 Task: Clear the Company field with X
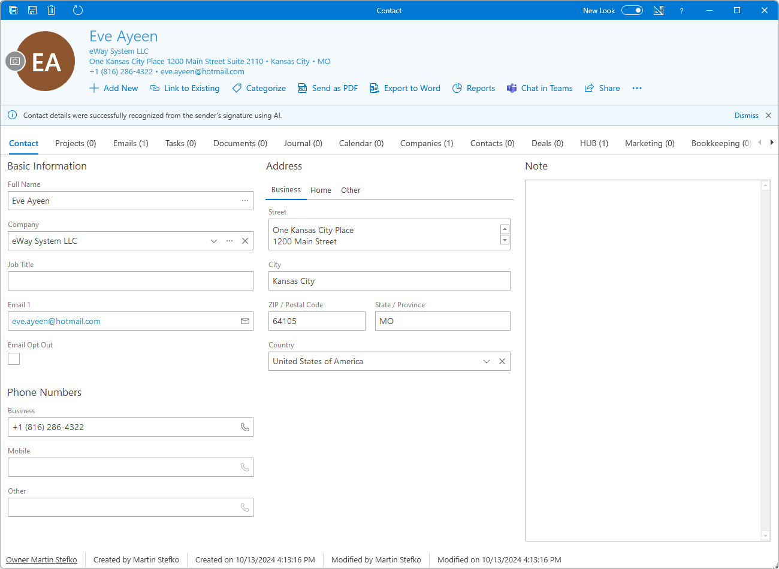pyautogui.click(x=245, y=241)
